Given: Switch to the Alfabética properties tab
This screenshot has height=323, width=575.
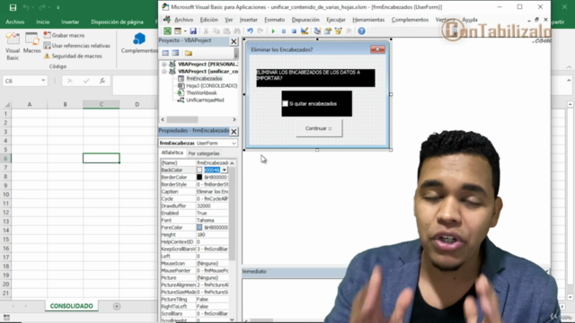Looking at the screenshot, I should [172, 153].
